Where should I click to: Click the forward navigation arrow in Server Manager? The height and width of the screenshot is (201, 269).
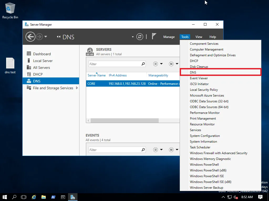[x=39, y=37]
